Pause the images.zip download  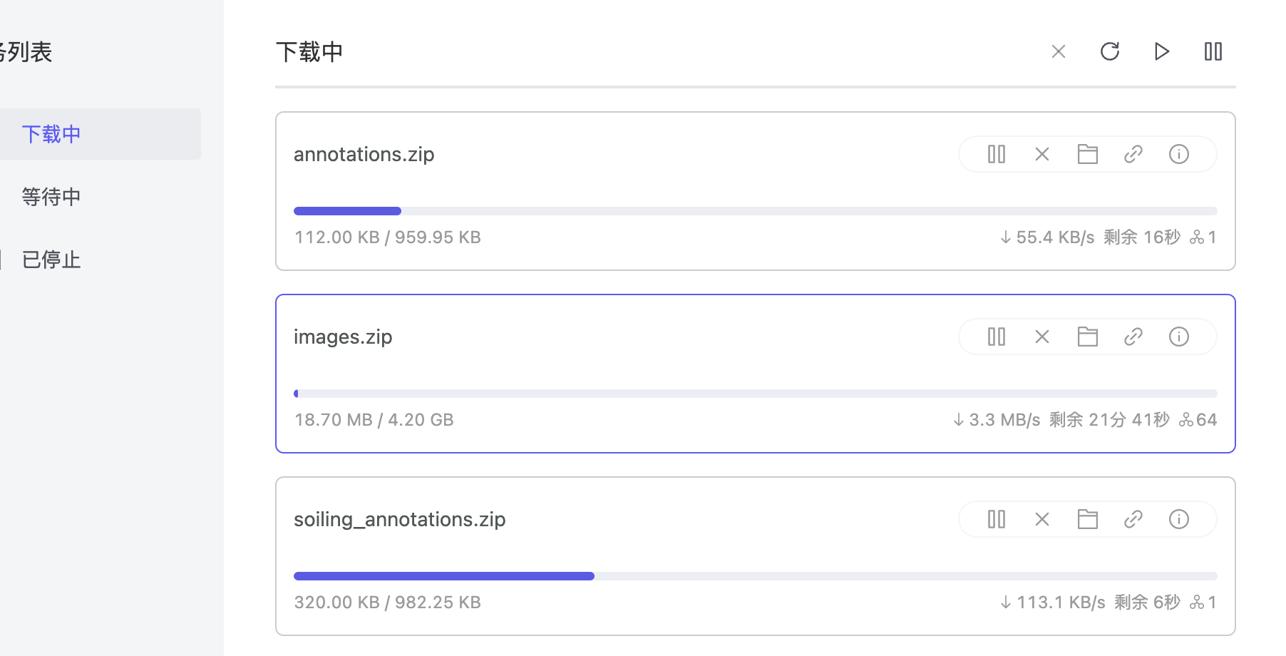point(997,337)
